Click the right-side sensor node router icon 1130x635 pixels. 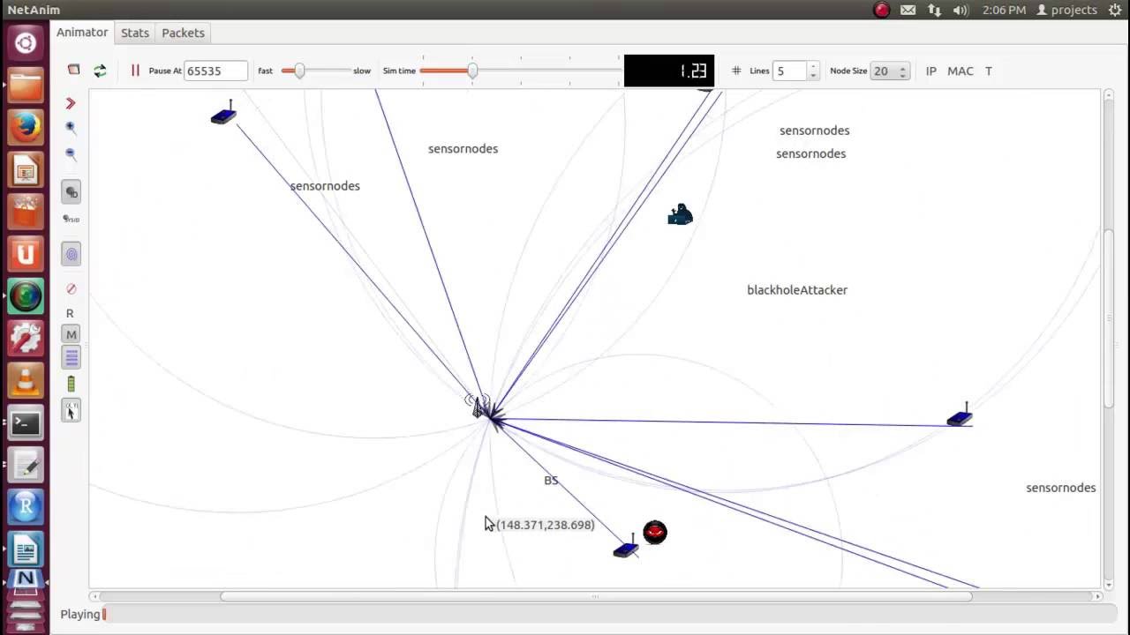[960, 415]
